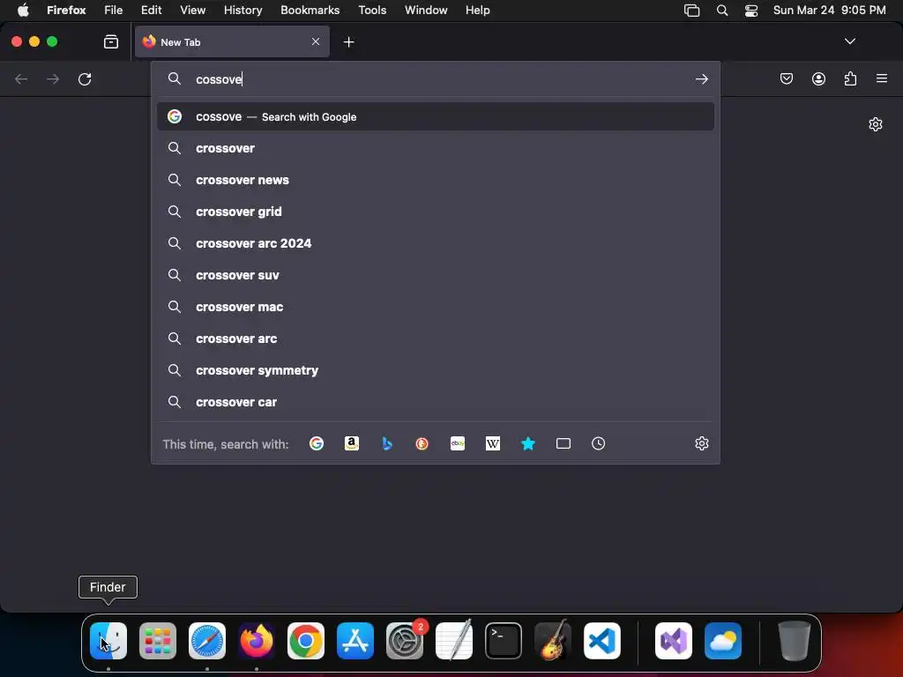
Task: Open the View menu
Action: point(192,11)
